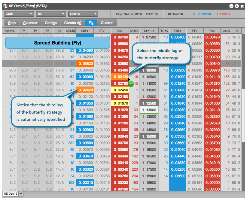The height and width of the screenshot is (201, 247).
Task: Click the 6E Dec16 bottom tab
Action: 11,193
